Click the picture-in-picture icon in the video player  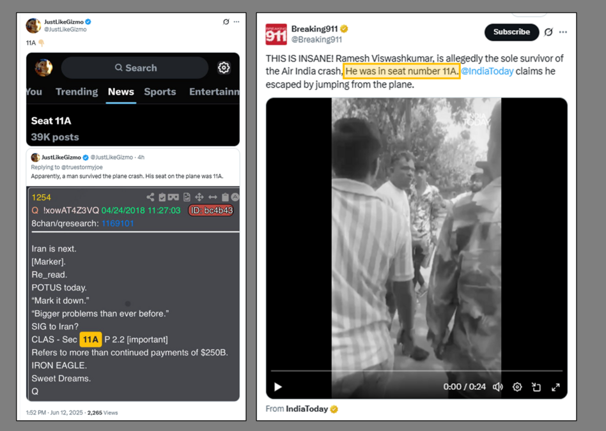pyautogui.click(x=536, y=386)
